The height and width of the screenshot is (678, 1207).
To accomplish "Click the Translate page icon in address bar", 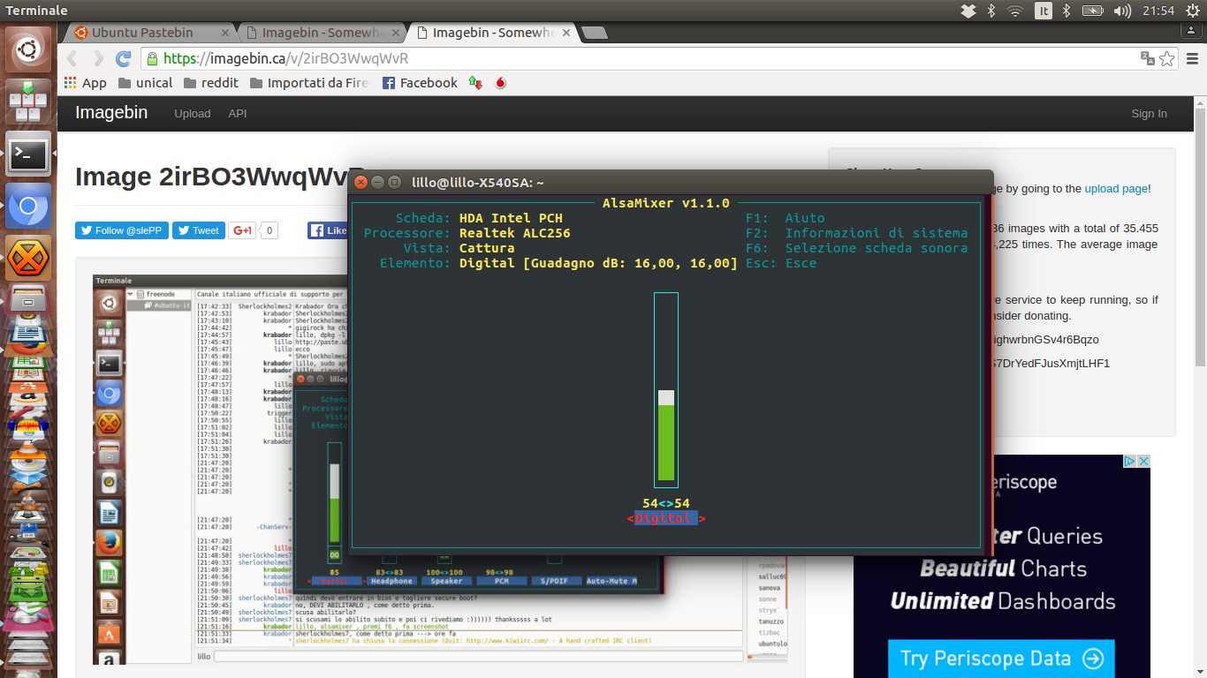I will (x=1148, y=59).
